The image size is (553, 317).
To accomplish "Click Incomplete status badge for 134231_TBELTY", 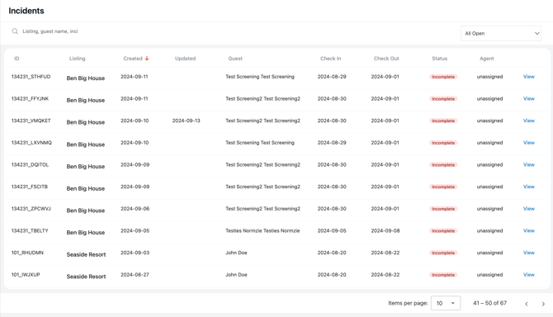I will (x=443, y=231).
